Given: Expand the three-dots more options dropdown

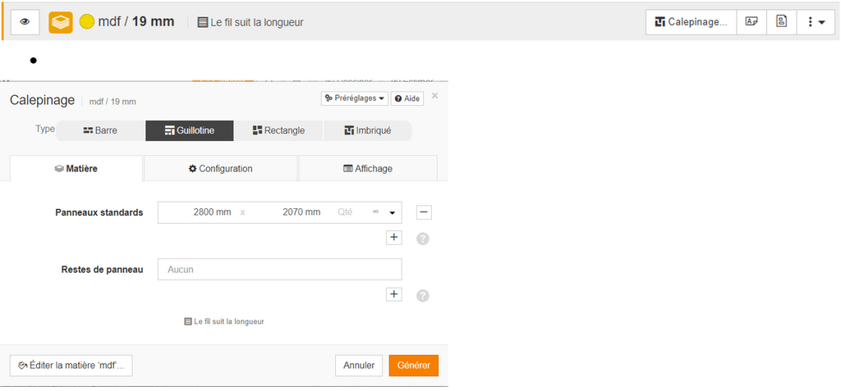Looking at the screenshot, I should 816,22.
